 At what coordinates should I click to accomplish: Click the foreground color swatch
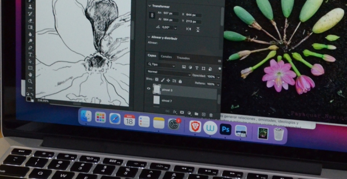(29, 99)
